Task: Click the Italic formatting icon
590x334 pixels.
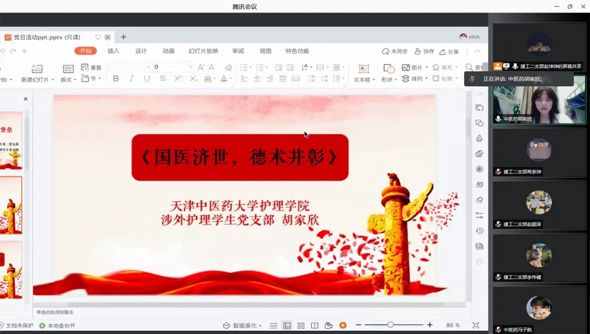Action: coord(131,79)
